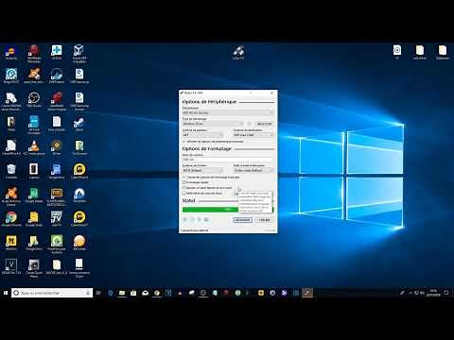Image resolution: width=454 pixels, height=340 pixels.
Task: Open Rufus settings sliders icon
Action: click(x=200, y=219)
